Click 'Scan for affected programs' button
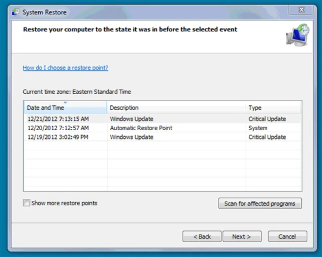322x257 pixels. tap(260, 204)
